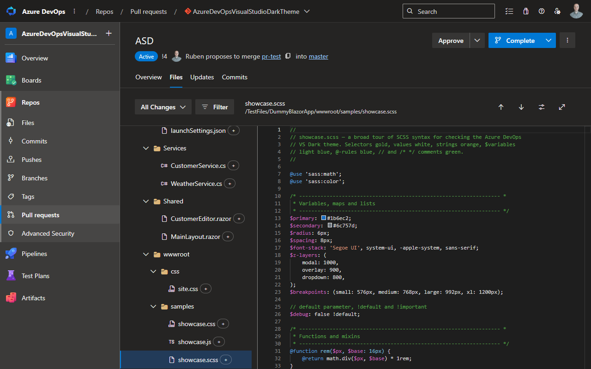Screen dimensions: 591x369
Task: Collapse the Shared folder
Action: pyautogui.click(x=146, y=202)
